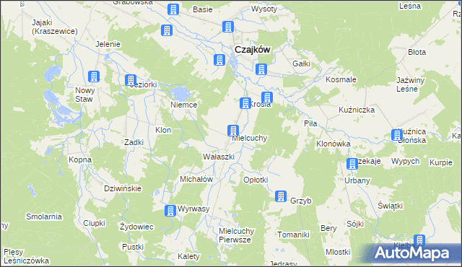462x267 pixels.
Task: Click the Zadki village label
Action: coord(134,142)
